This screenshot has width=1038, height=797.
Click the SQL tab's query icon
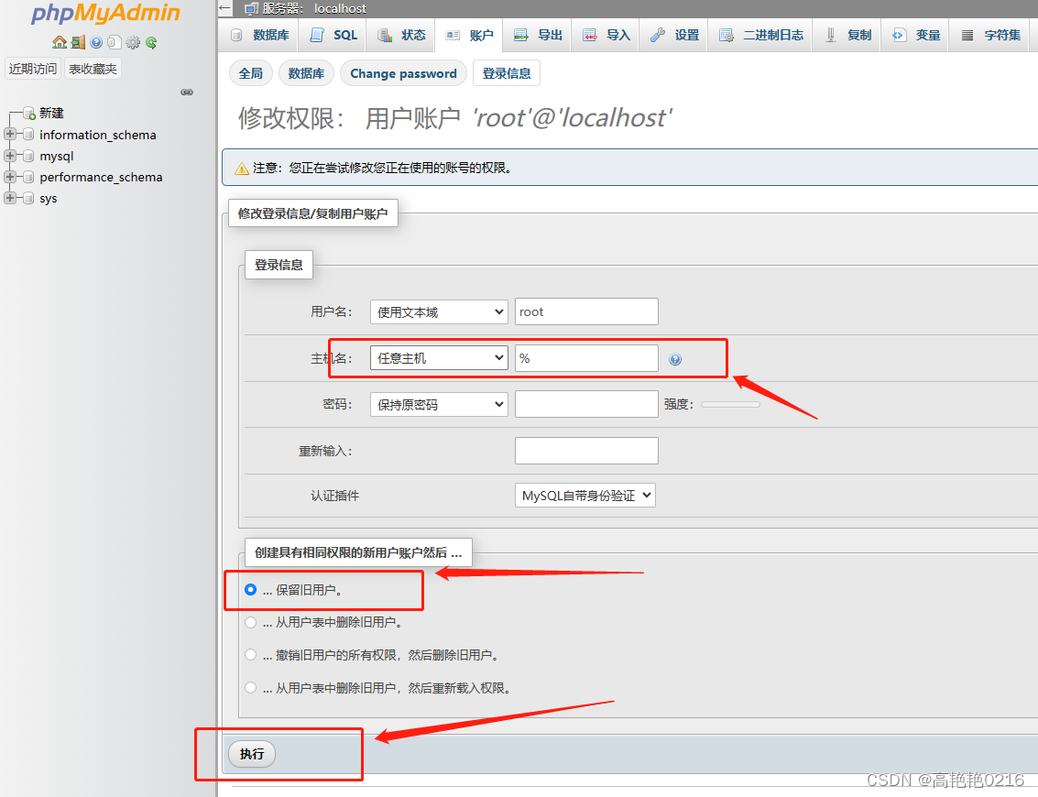click(317, 35)
